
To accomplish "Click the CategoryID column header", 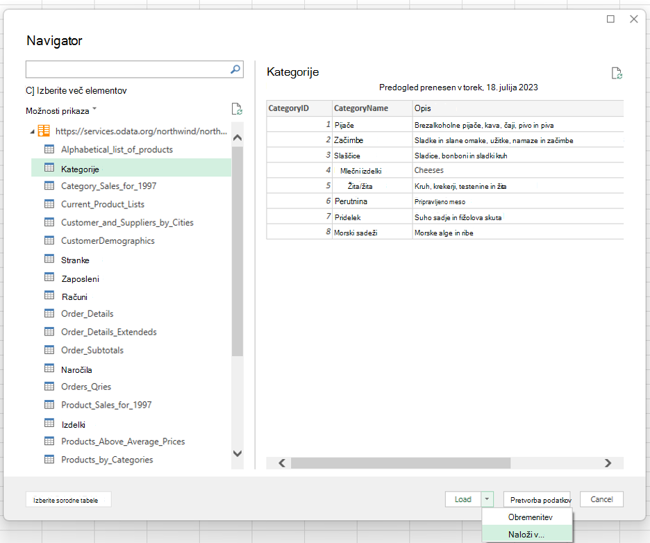I will pyautogui.click(x=299, y=108).
